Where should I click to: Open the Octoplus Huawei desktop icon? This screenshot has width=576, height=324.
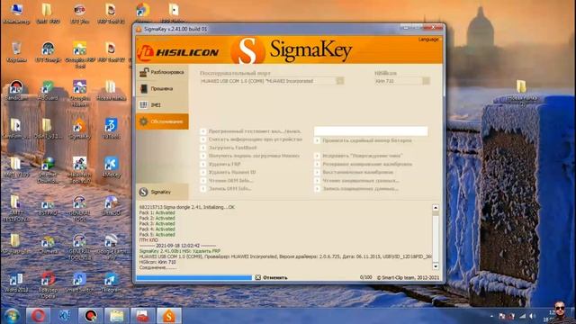79,94
